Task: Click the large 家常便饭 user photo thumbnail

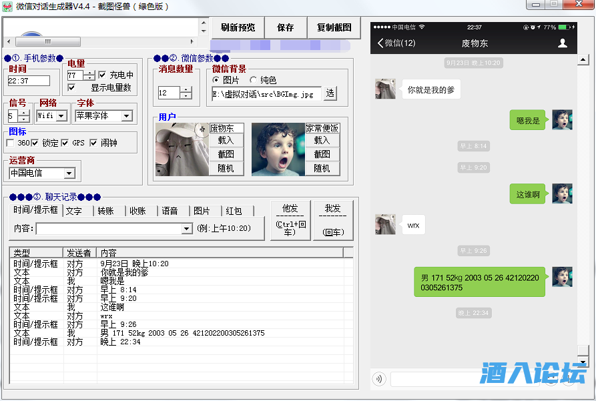Action: 278,149
